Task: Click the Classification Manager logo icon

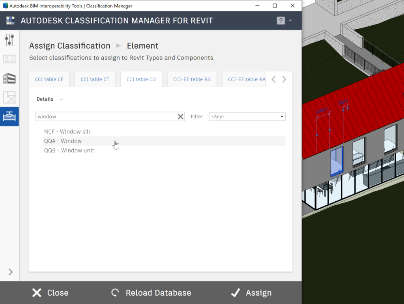Action: pyautogui.click(x=10, y=21)
